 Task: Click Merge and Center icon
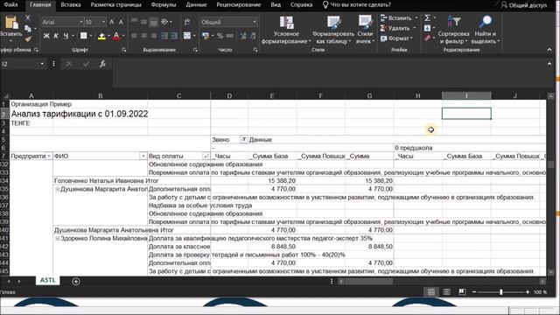click(x=187, y=36)
